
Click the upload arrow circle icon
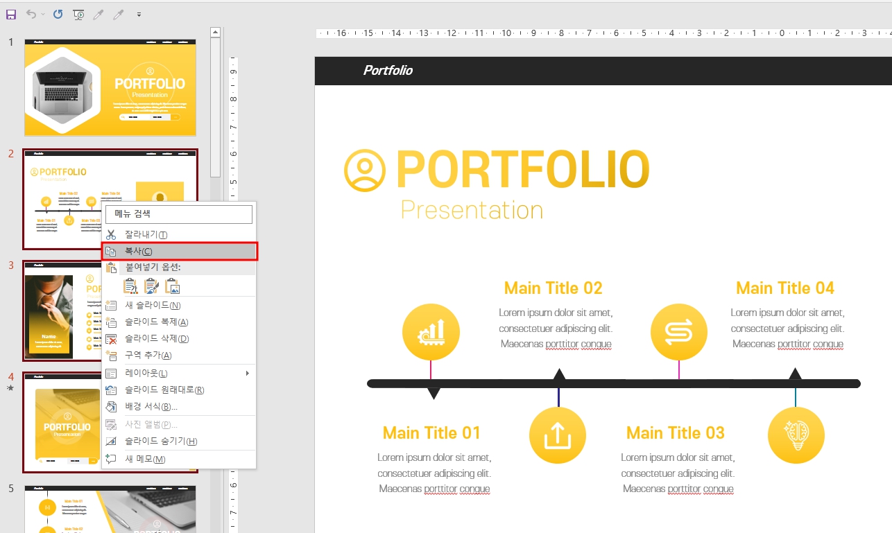pyautogui.click(x=558, y=436)
